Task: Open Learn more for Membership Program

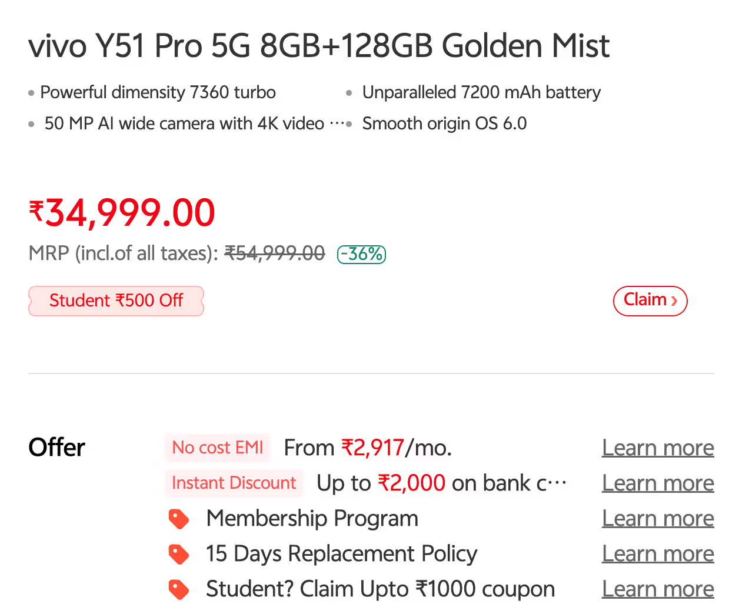Action: [658, 518]
